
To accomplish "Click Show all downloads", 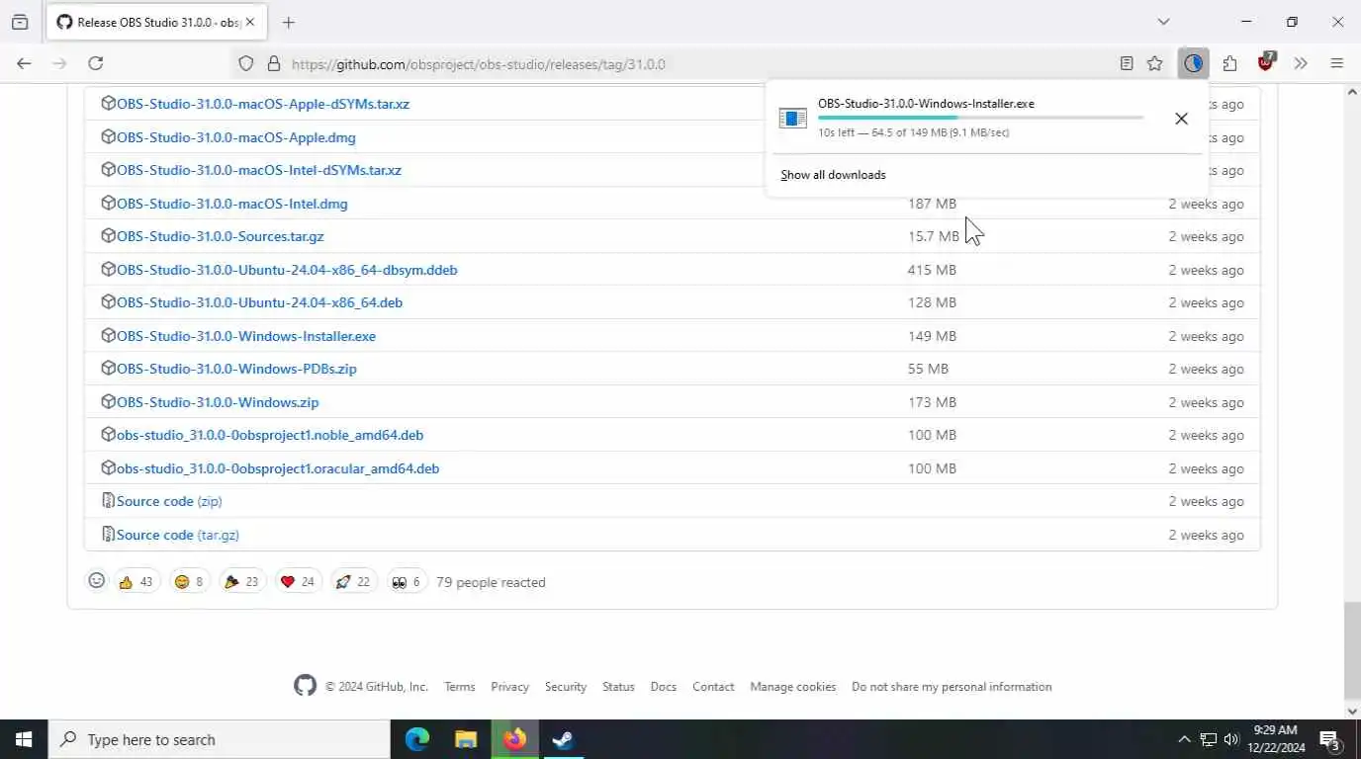I will [833, 175].
